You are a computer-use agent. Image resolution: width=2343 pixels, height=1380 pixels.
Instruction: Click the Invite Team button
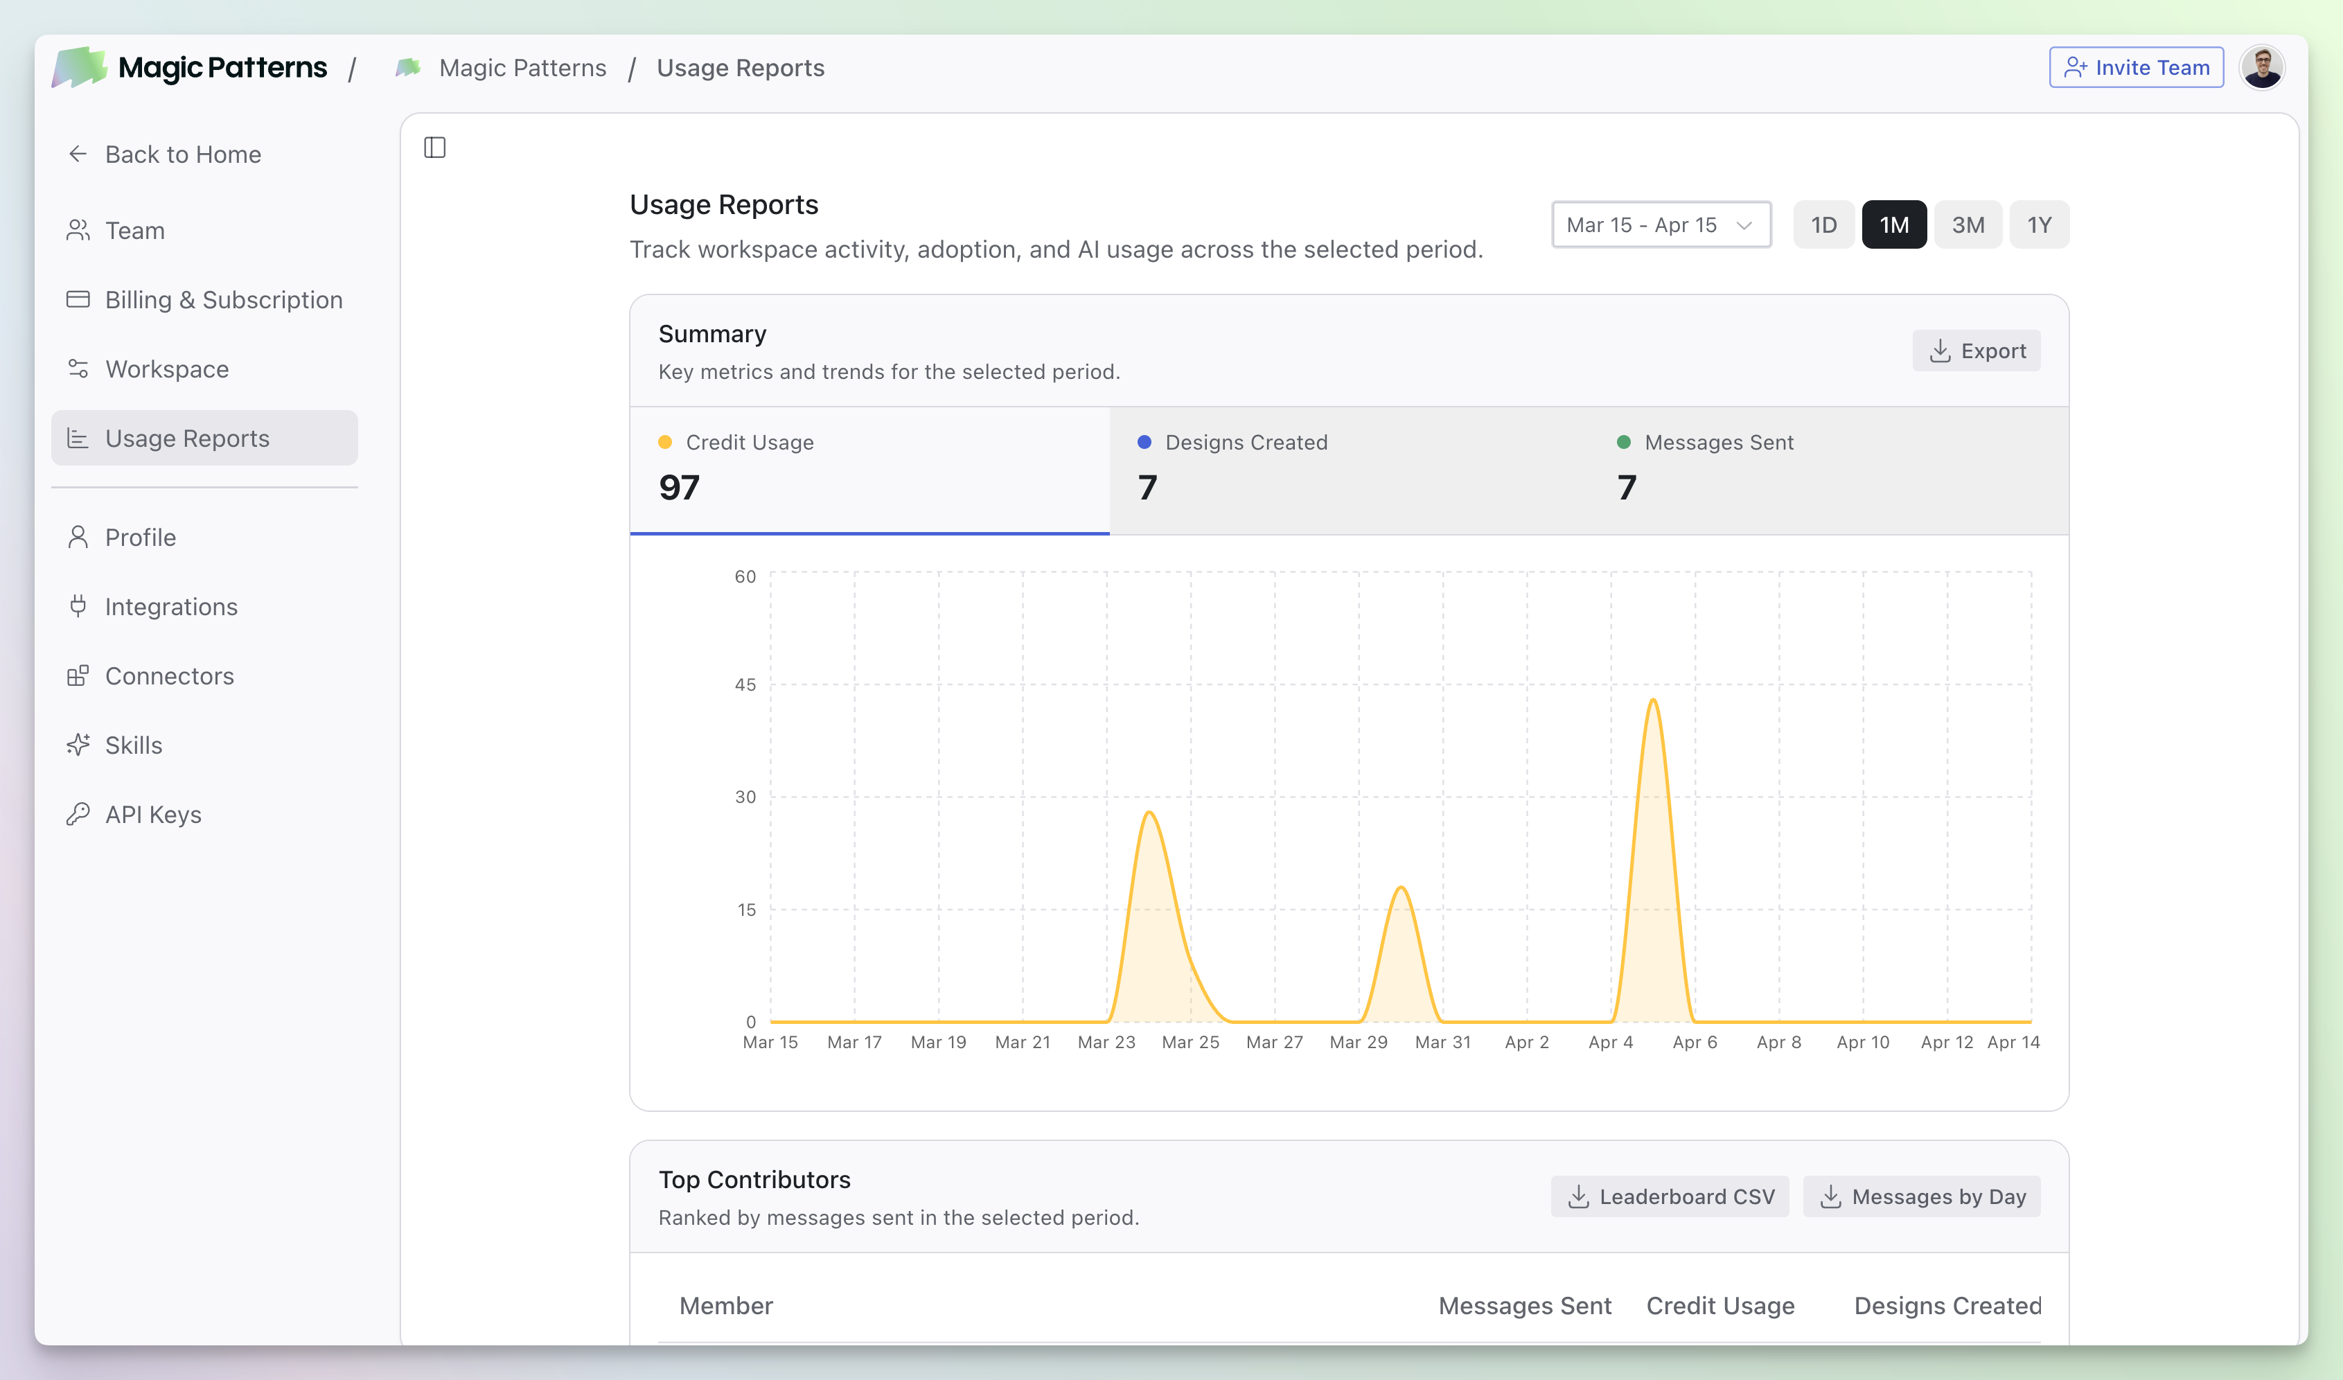click(x=2136, y=68)
